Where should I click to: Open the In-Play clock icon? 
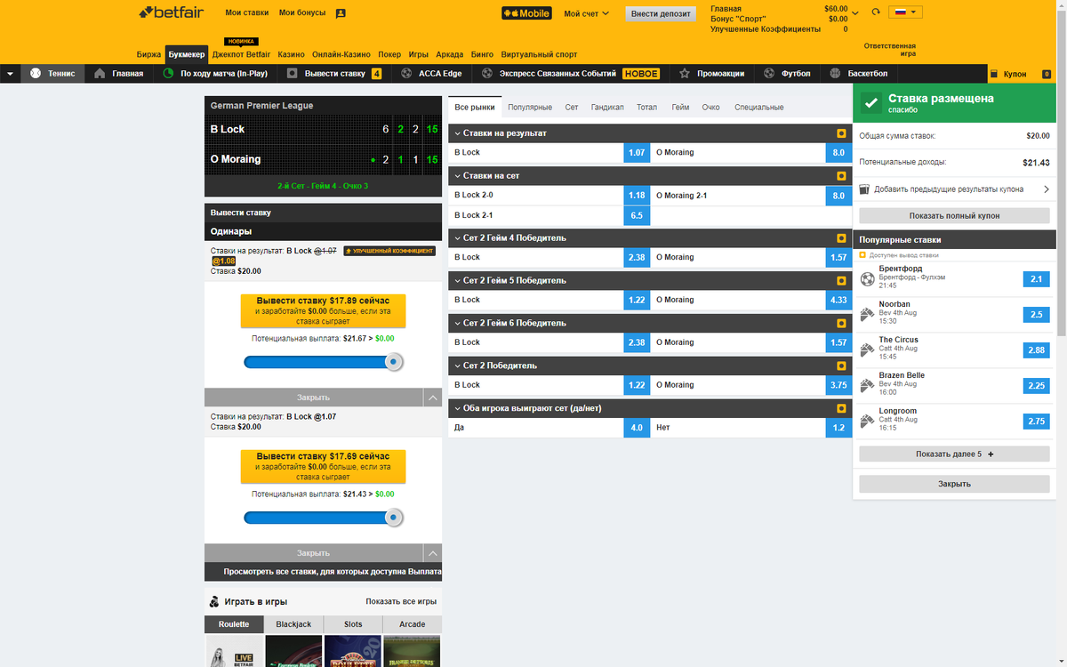[168, 74]
